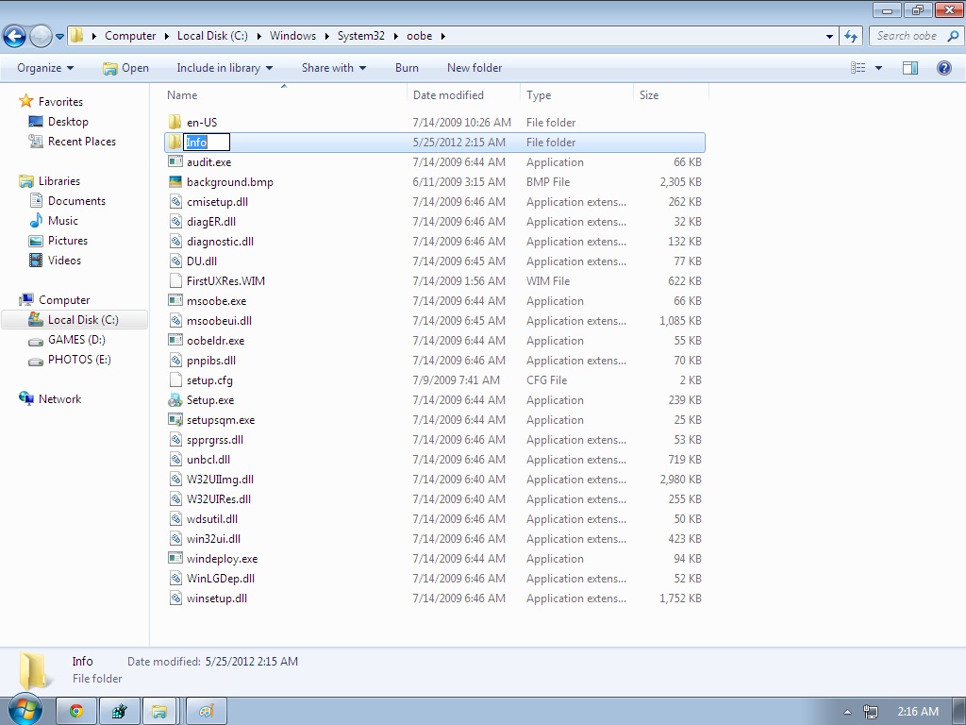Select W32UIImg.dll file icon

[175, 479]
